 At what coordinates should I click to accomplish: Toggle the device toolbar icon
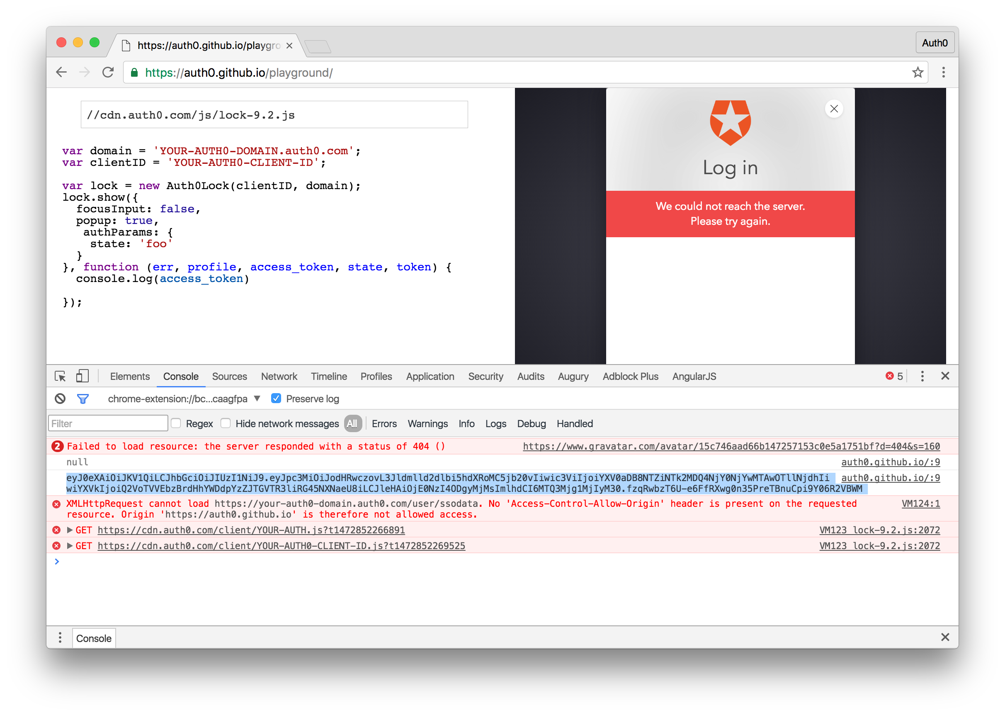pos(82,377)
